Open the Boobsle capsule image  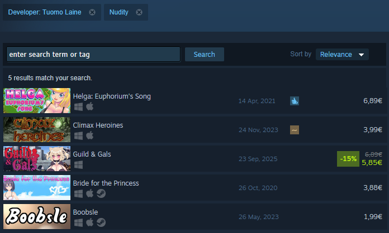37,216
